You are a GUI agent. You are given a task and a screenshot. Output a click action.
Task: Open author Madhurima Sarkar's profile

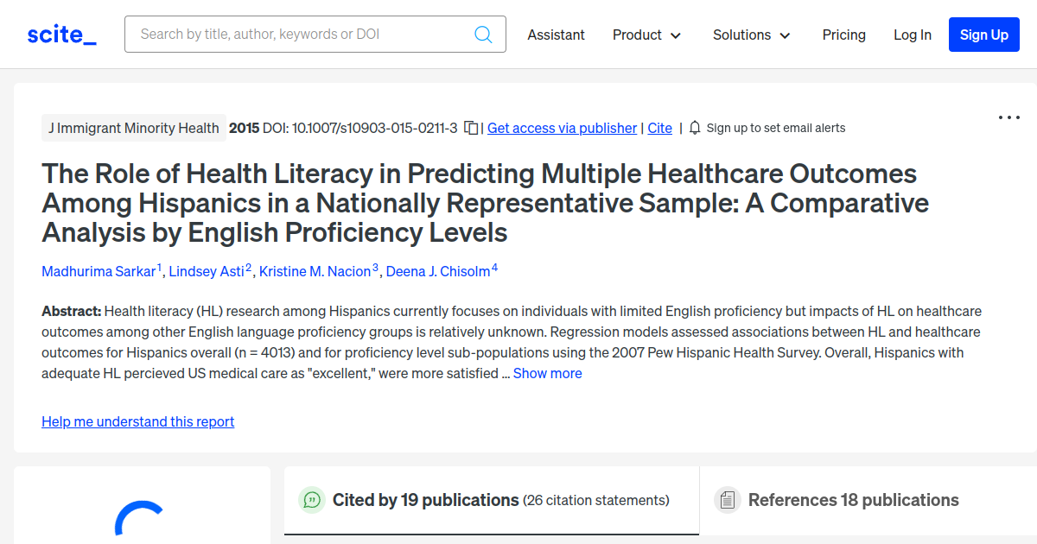click(99, 272)
